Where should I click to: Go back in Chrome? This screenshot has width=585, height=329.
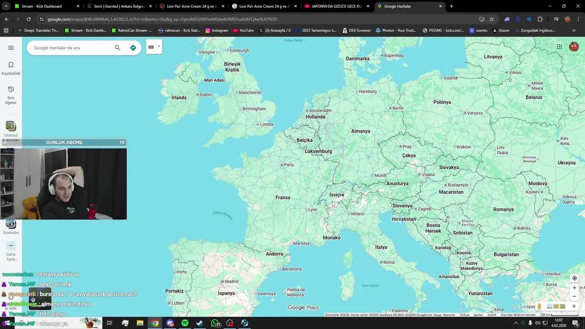point(6,19)
